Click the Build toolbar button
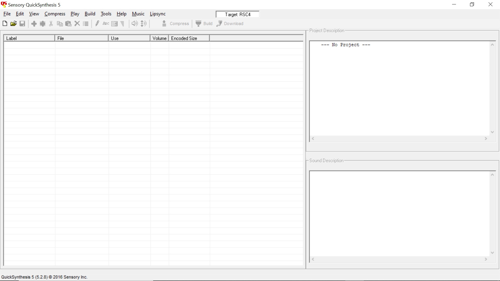 [x=204, y=24]
